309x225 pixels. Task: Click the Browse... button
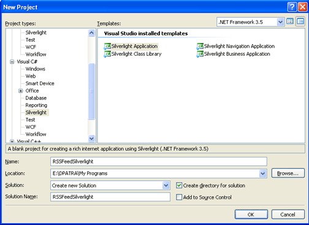[x=288, y=174]
